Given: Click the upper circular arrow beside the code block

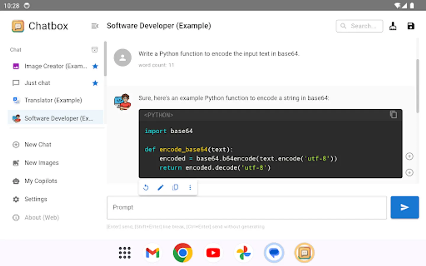Looking at the screenshot, I should tap(409, 156).
